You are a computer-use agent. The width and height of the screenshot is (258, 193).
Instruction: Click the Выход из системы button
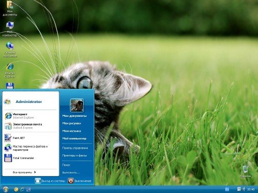(x=50, y=181)
